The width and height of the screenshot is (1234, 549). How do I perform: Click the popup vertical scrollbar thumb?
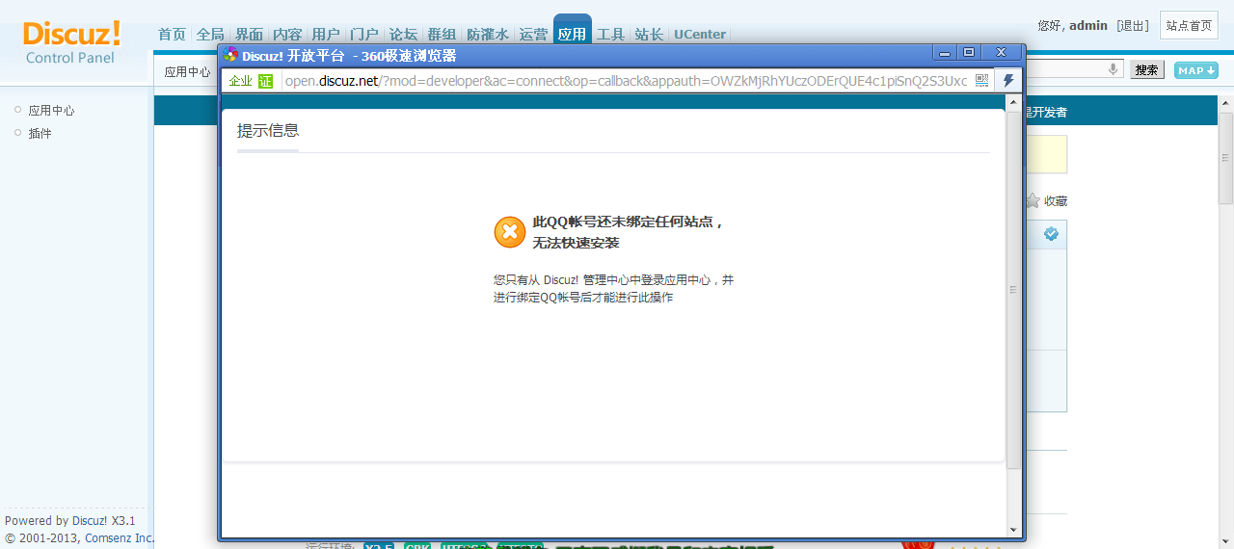pos(1013,289)
